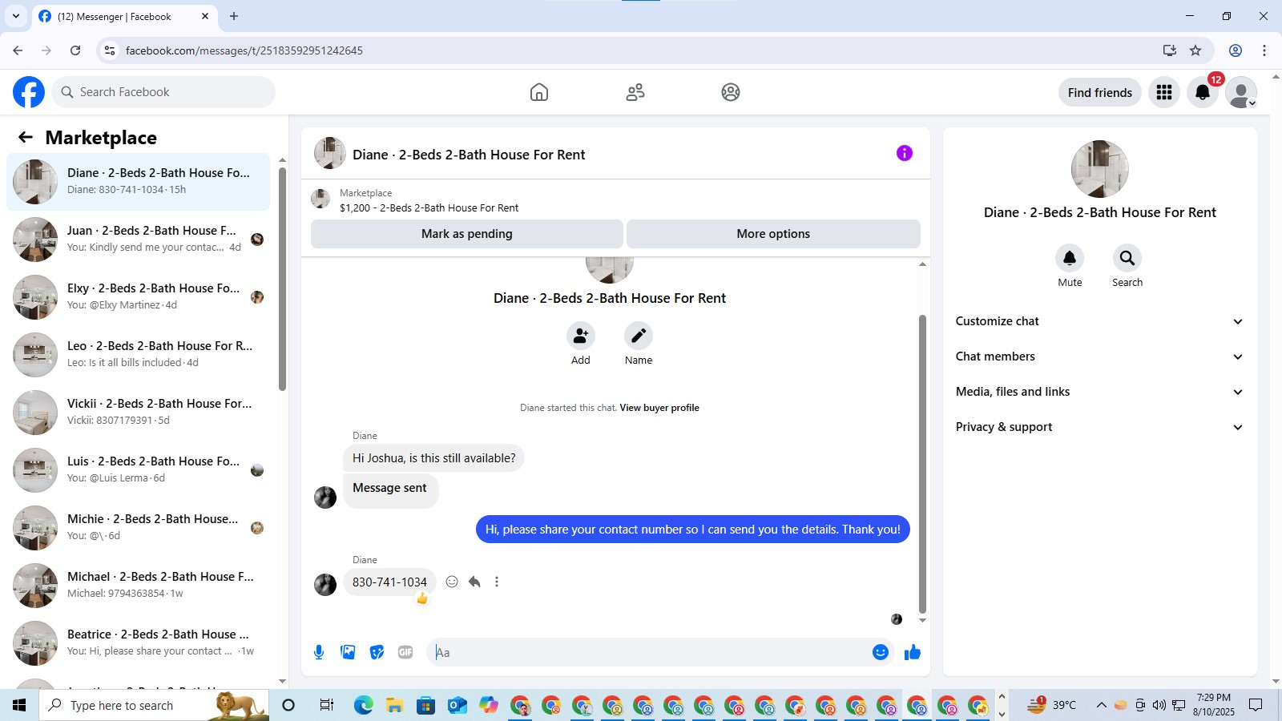Expand Privacy & support section

pos(1099,427)
